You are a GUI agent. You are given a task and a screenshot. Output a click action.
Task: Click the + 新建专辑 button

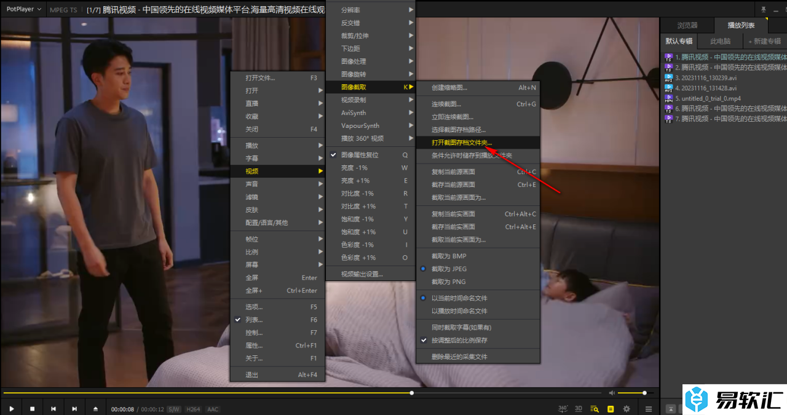coord(764,41)
